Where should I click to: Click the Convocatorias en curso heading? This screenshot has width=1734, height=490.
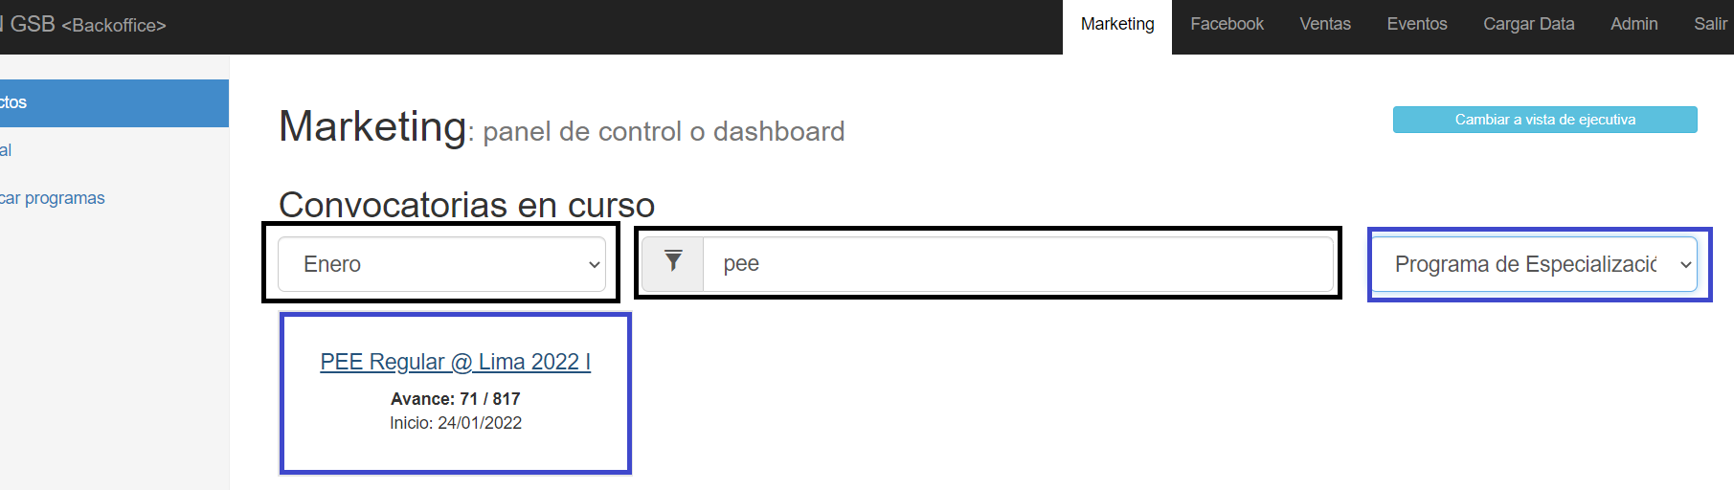[x=466, y=205]
